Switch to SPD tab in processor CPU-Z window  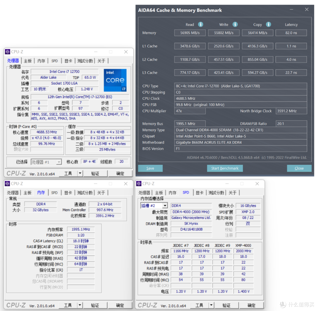coord(54,61)
